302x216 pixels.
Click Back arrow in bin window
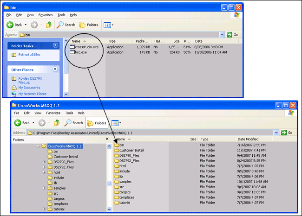pos(10,25)
